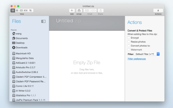Enable Convert photos to checkbox
The image size is (173, 108).
point(129,45)
